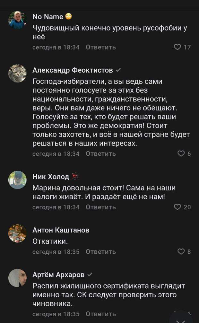Reply to the 'Откатики' comment
The height and width of the screenshot is (323, 199).
click(x=101, y=252)
